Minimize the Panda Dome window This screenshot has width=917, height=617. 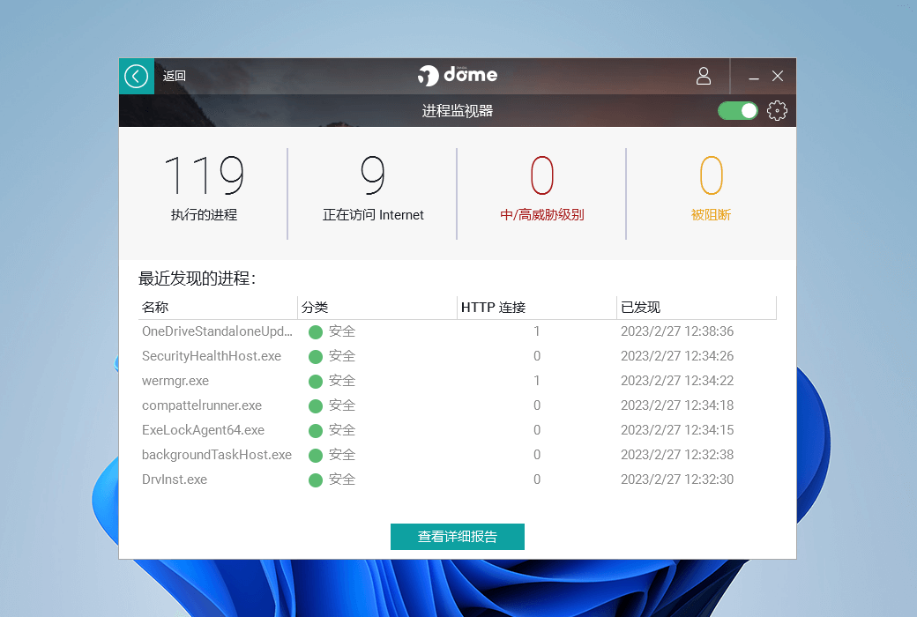point(754,78)
